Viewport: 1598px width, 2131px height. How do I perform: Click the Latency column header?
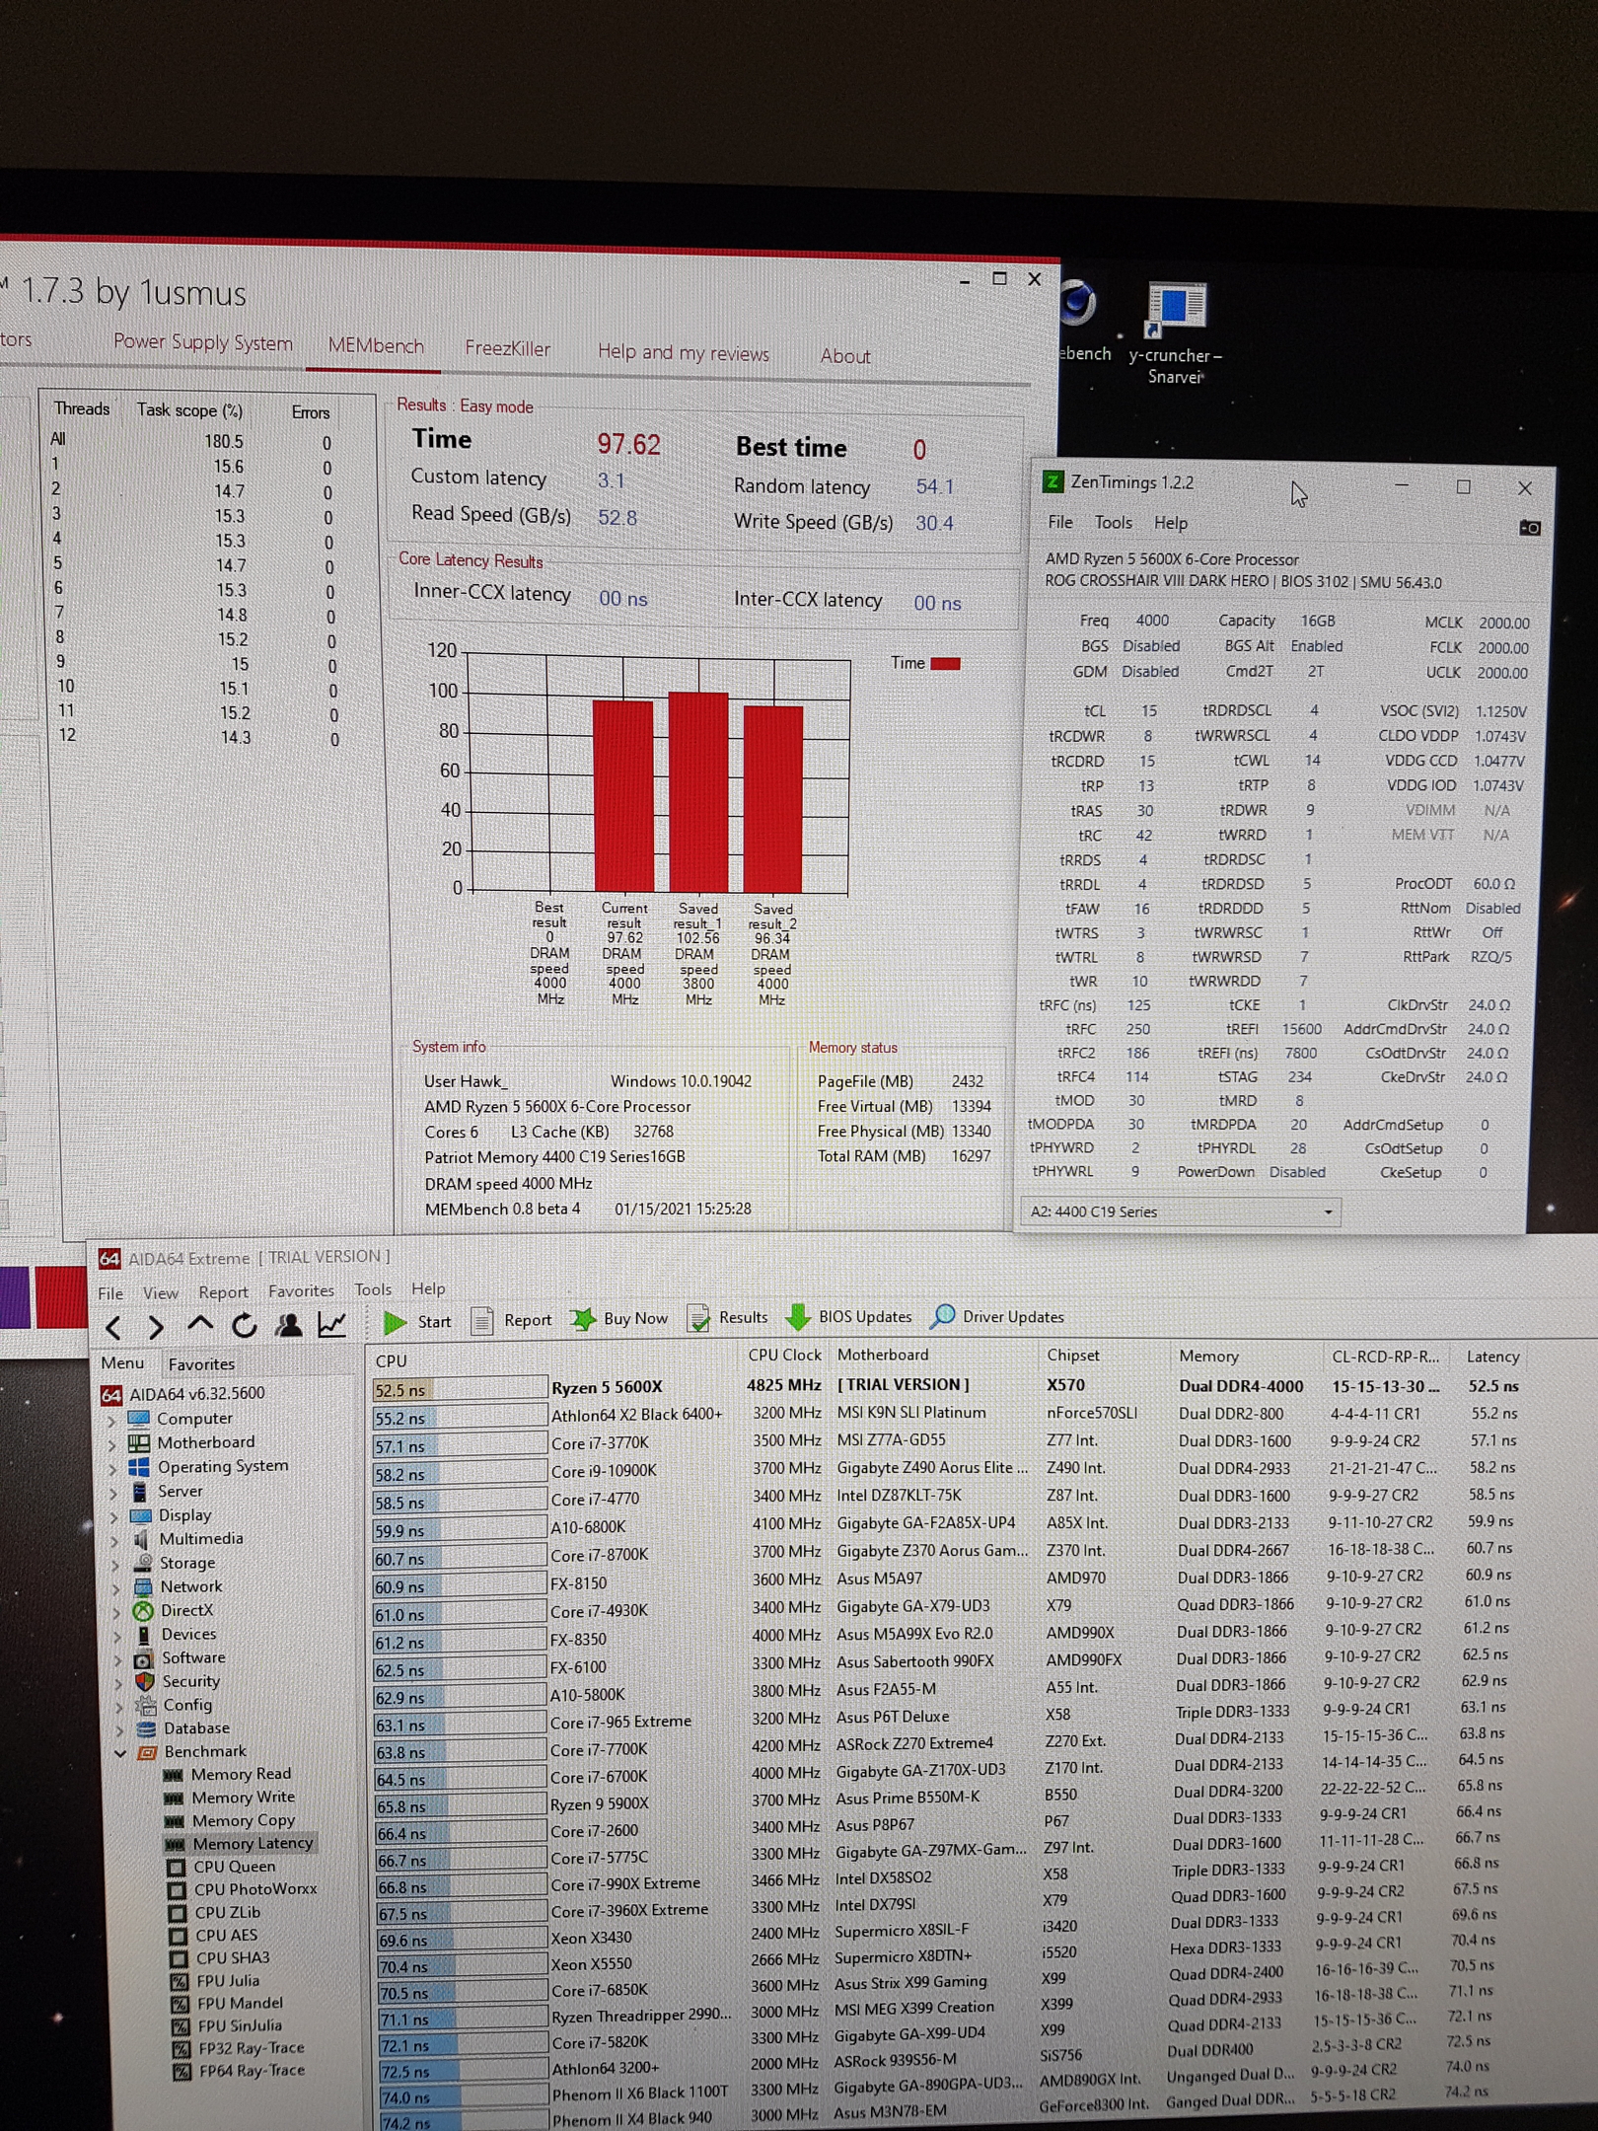[x=1491, y=1357]
